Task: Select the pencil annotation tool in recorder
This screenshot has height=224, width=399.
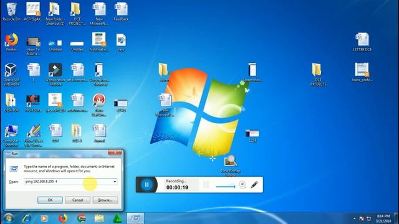Action: click(254, 185)
